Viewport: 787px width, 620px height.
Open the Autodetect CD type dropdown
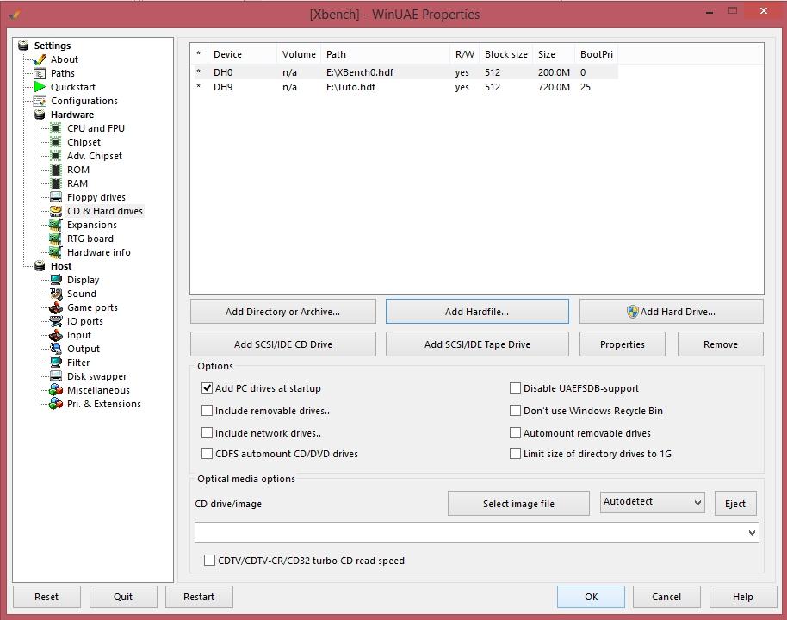652,502
